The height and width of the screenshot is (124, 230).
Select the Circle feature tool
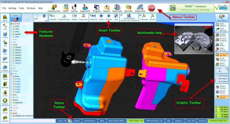pyautogui.click(x=5, y=35)
